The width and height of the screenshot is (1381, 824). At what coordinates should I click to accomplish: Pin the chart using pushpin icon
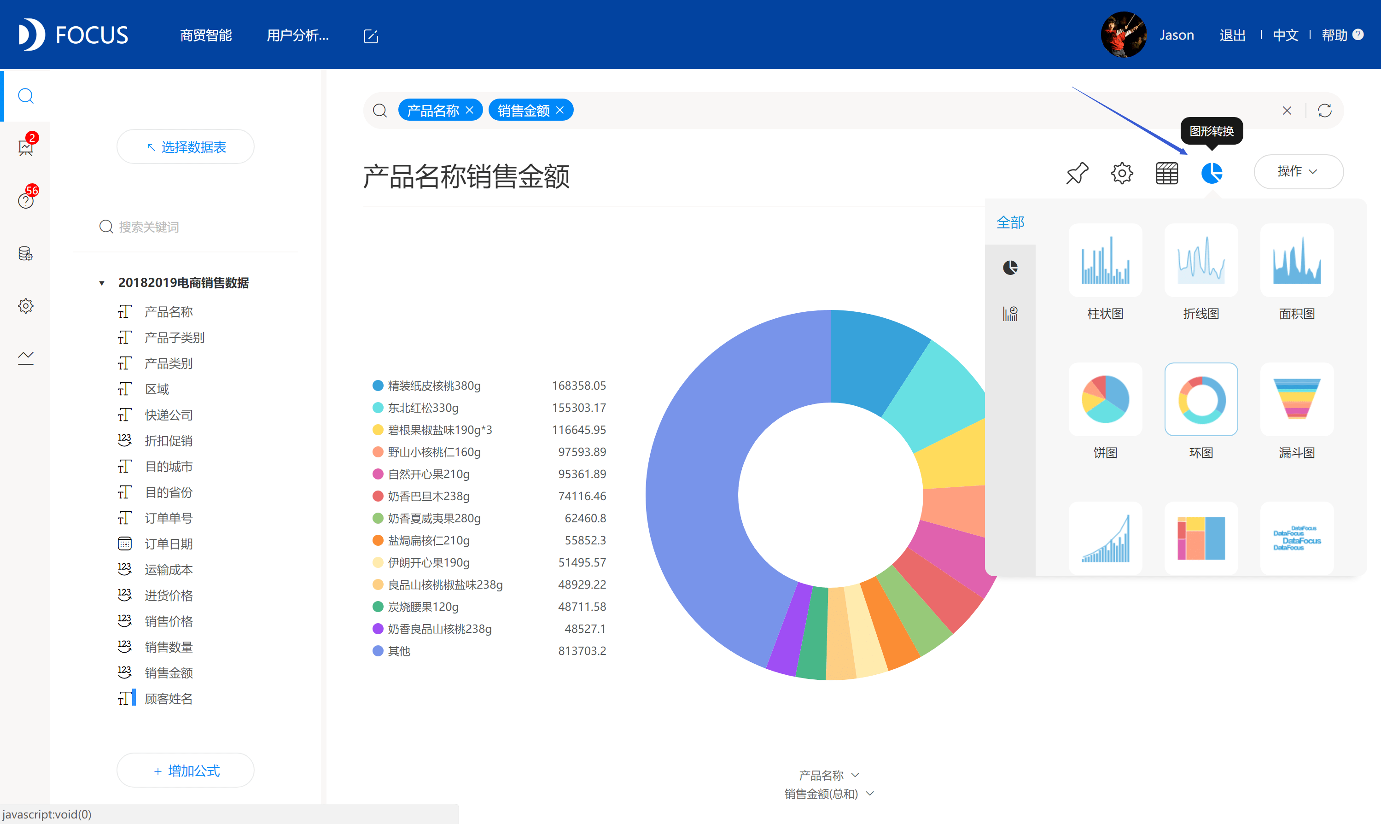pyautogui.click(x=1077, y=173)
